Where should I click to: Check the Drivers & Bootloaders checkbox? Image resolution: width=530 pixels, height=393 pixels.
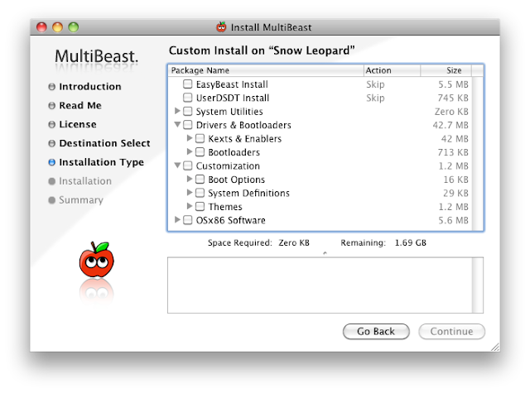coord(188,125)
